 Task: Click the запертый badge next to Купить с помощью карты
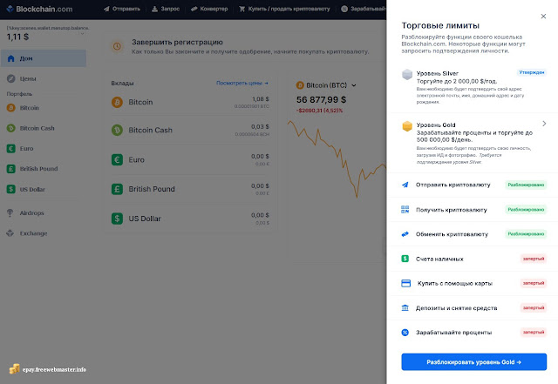(x=534, y=283)
